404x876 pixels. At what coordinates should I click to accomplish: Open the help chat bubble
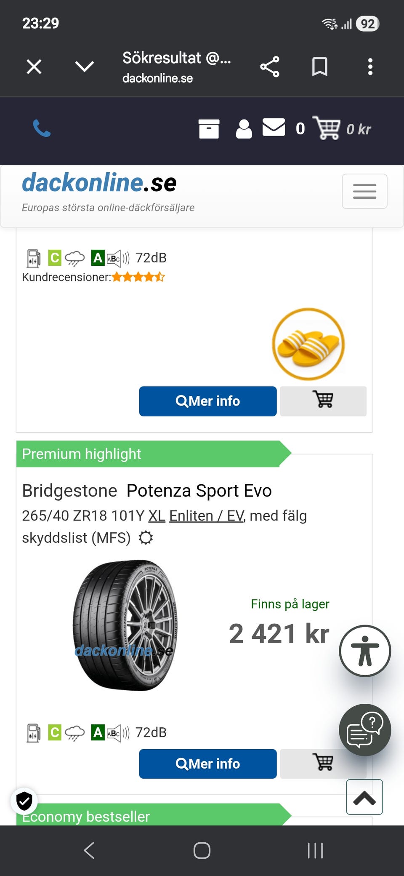(365, 730)
